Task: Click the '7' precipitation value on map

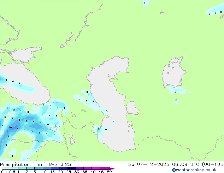Action: (x=17, y=129)
